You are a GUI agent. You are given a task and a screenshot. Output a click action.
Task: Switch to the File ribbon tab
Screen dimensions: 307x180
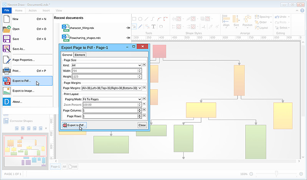point(7,10)
